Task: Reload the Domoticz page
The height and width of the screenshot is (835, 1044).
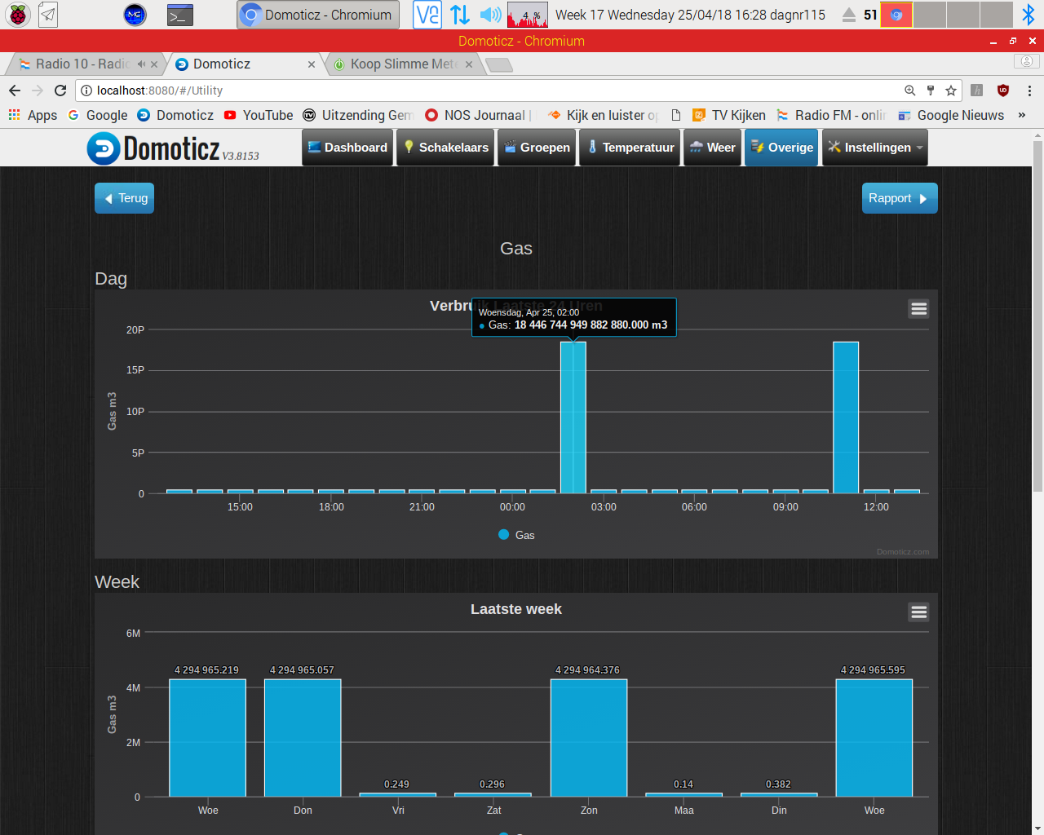Action: point(60,91)
